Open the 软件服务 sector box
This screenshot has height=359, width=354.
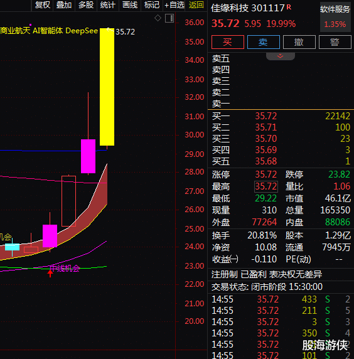335,17
